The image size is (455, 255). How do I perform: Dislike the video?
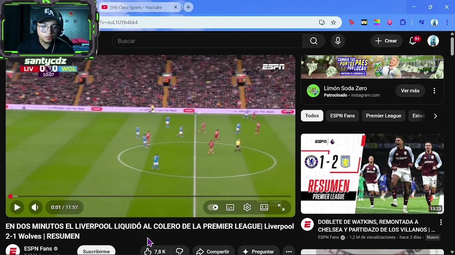180,251
